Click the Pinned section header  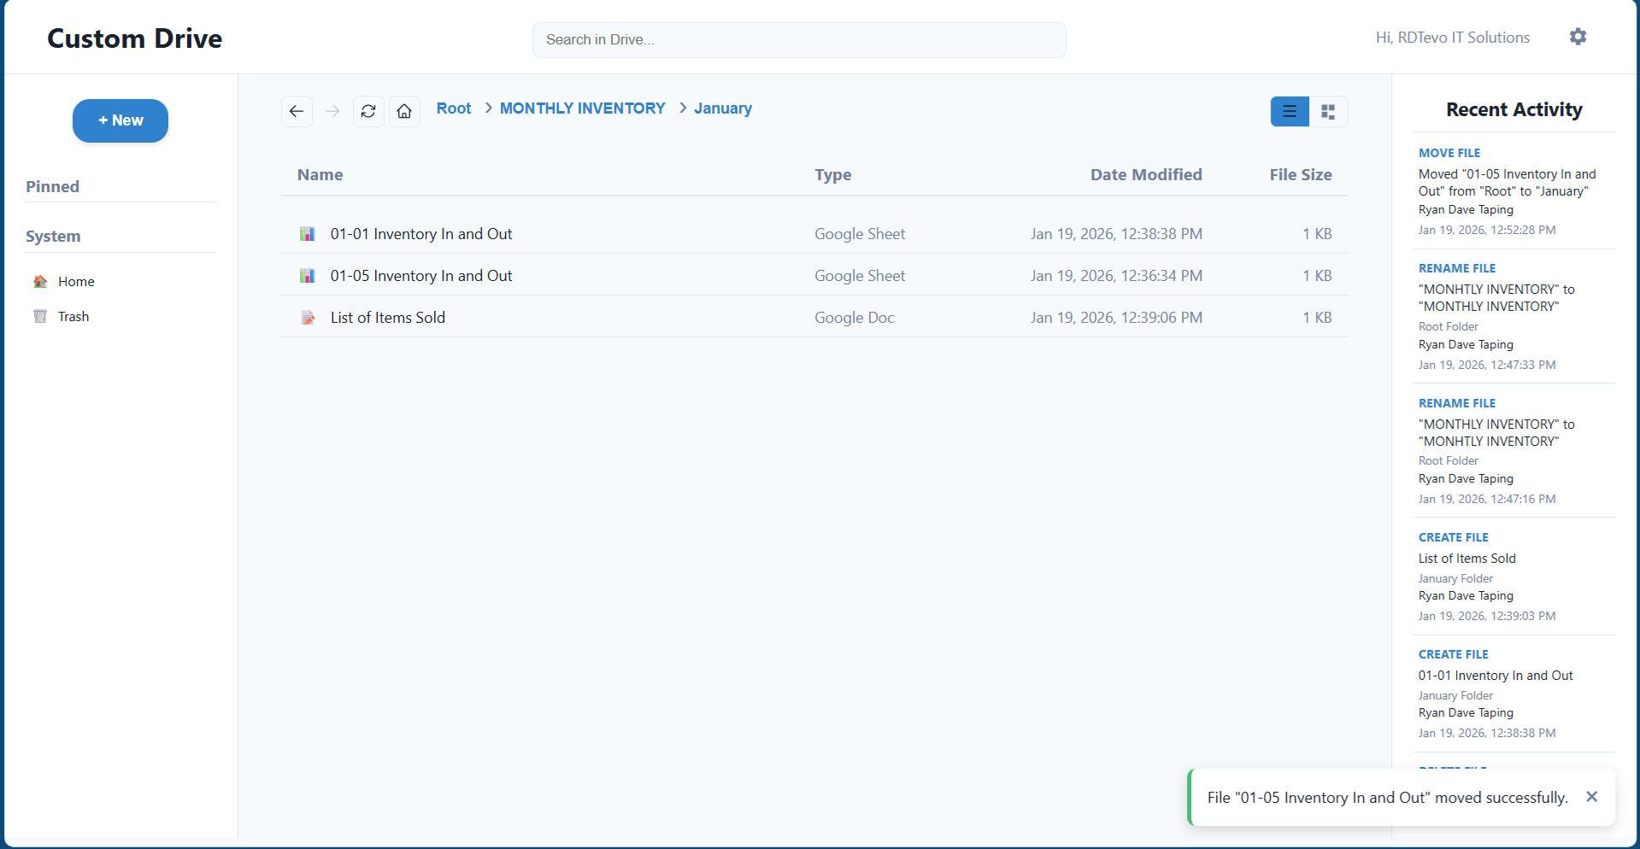(x=52, y=186)
